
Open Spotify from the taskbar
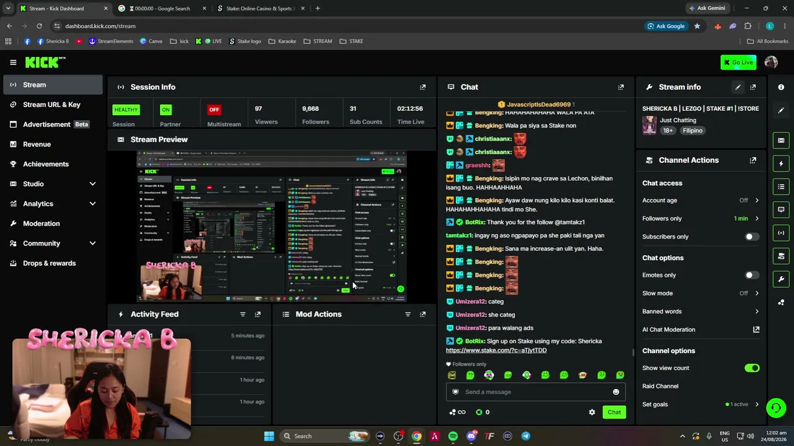click(453, 436)
